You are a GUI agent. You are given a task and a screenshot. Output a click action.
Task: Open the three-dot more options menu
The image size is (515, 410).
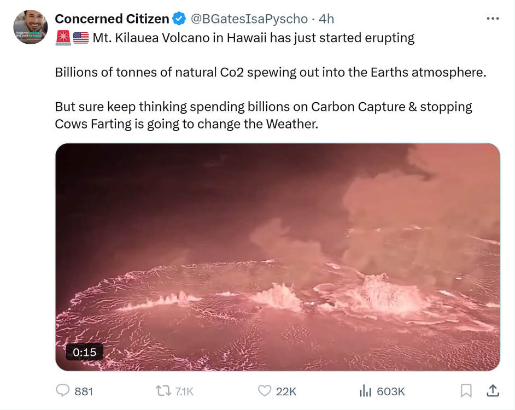(x=492, y=19)
